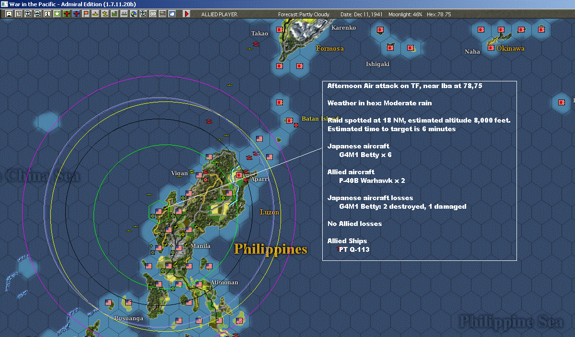The height and width of the screenshot is (337, 575).
Task: Click the ALLIED PLAYER label
Action: click(219, 14)
